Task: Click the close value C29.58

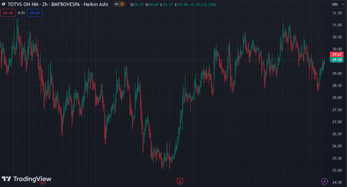Action: [x=181, y=5]
